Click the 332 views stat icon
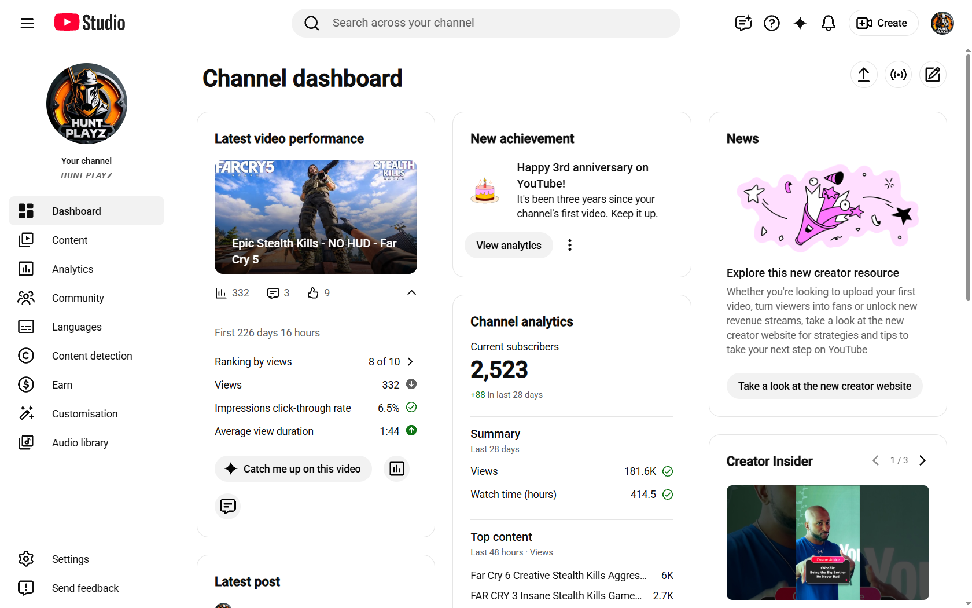 click(220, 293)
